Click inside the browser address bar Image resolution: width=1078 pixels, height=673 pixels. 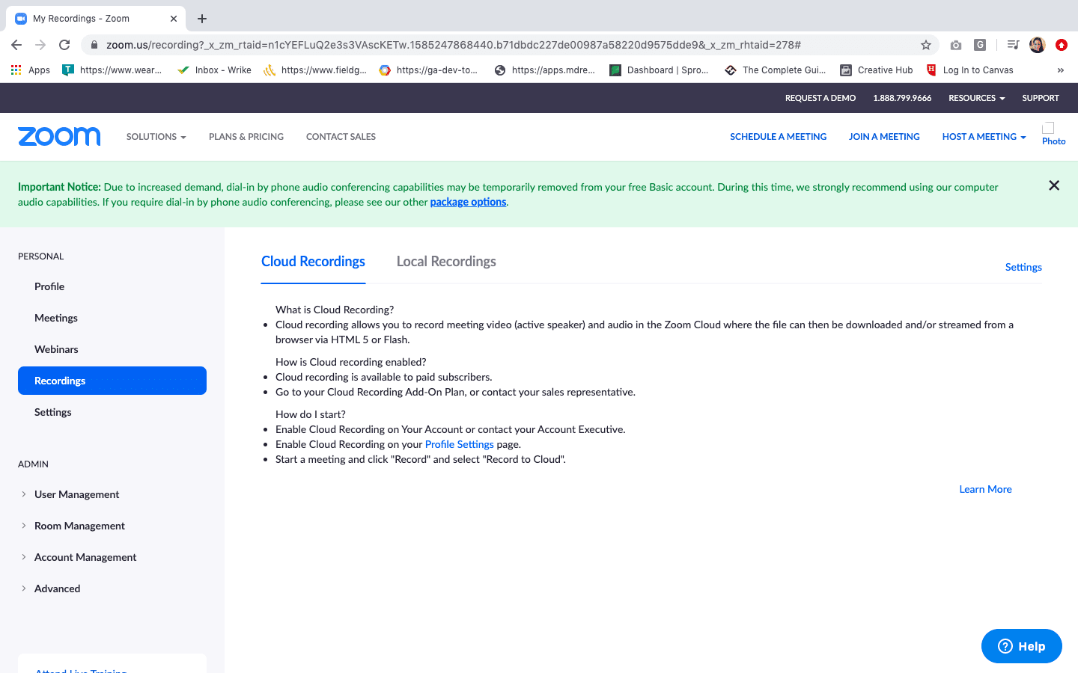[x=449, y=45]
